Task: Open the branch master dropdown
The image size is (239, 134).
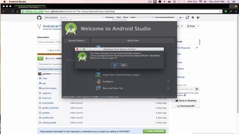Action: coord(53,58)
